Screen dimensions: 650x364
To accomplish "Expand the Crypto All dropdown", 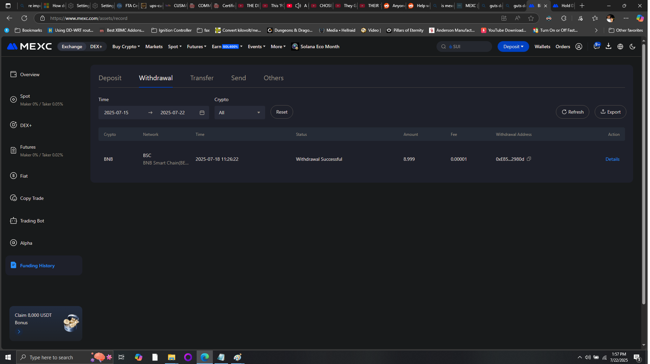I will coord(241,113).
